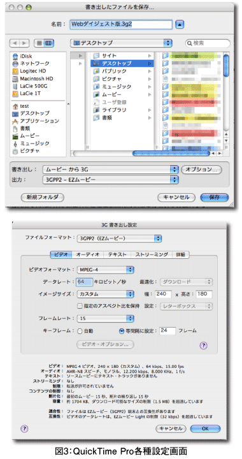Open the 書き出し format dropdown
242x459 pixels.
[110, 170]
